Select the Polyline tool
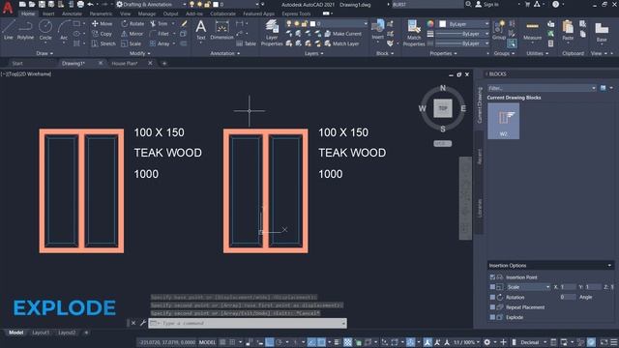 25,30
